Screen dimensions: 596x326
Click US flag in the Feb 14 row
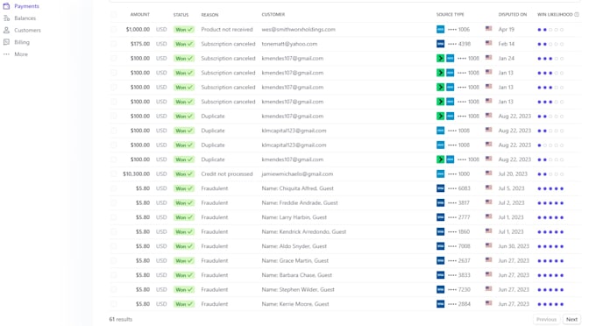[489, 43]
